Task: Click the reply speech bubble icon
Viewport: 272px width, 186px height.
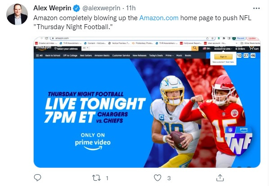Action: tap(37, 177)
